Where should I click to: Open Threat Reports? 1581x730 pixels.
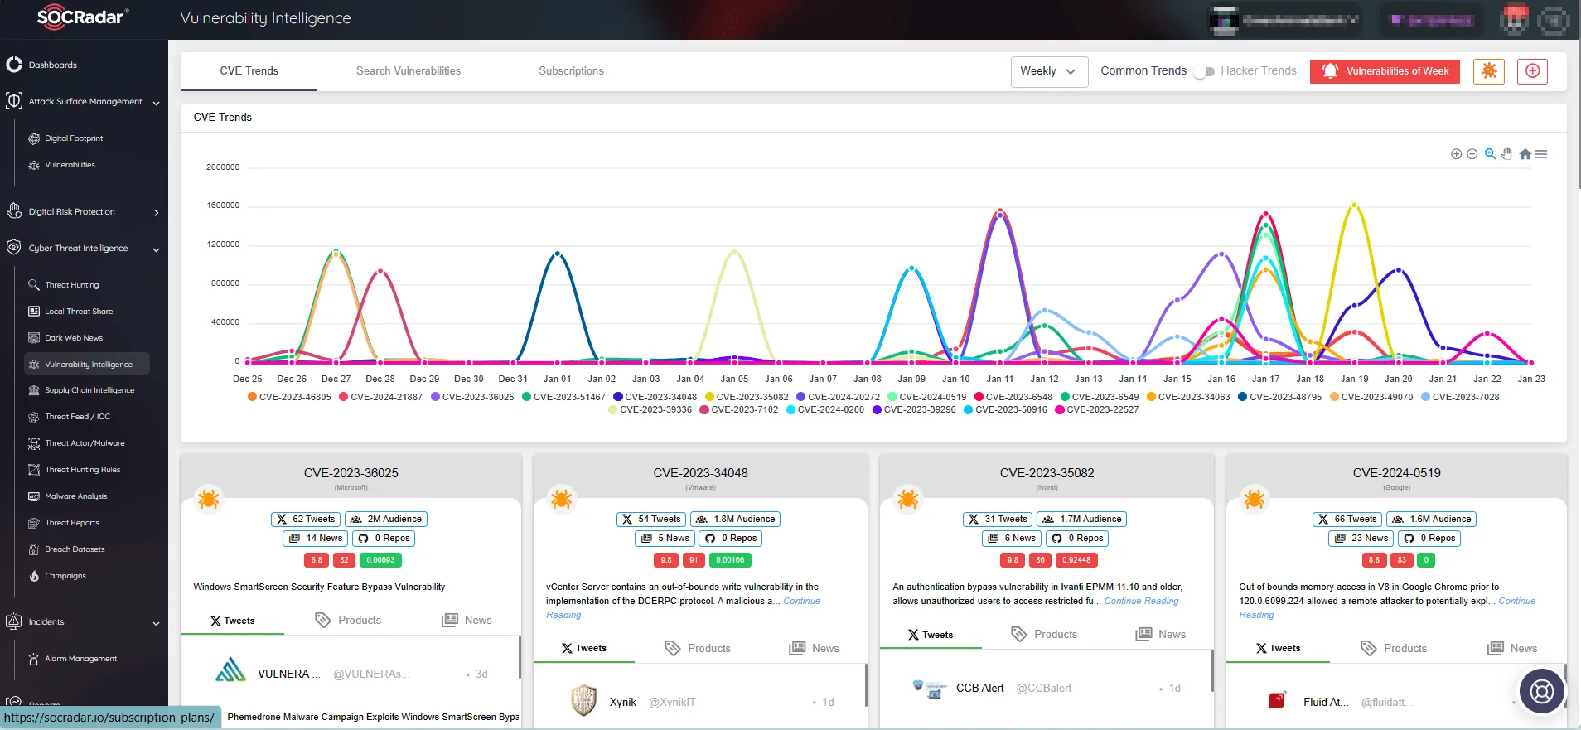72,523
